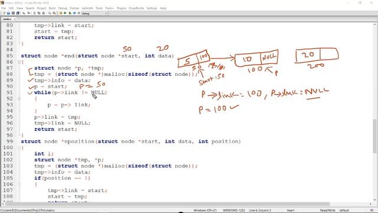378x213 pixels.
Task: Click 'default' in the status bar
Action: tap(344, 211)
